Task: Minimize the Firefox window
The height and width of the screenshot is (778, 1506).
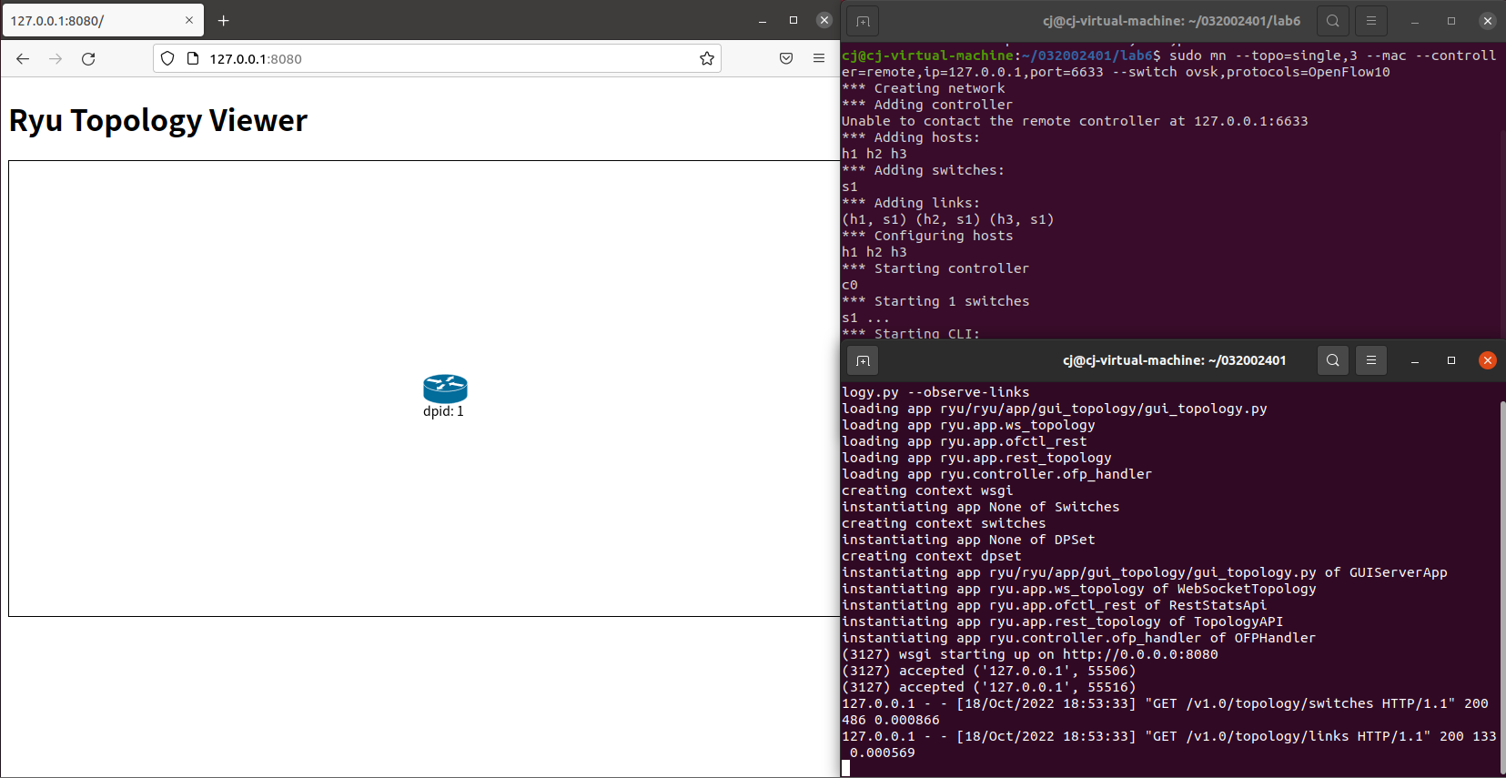Action: click(x=763, y=20)
